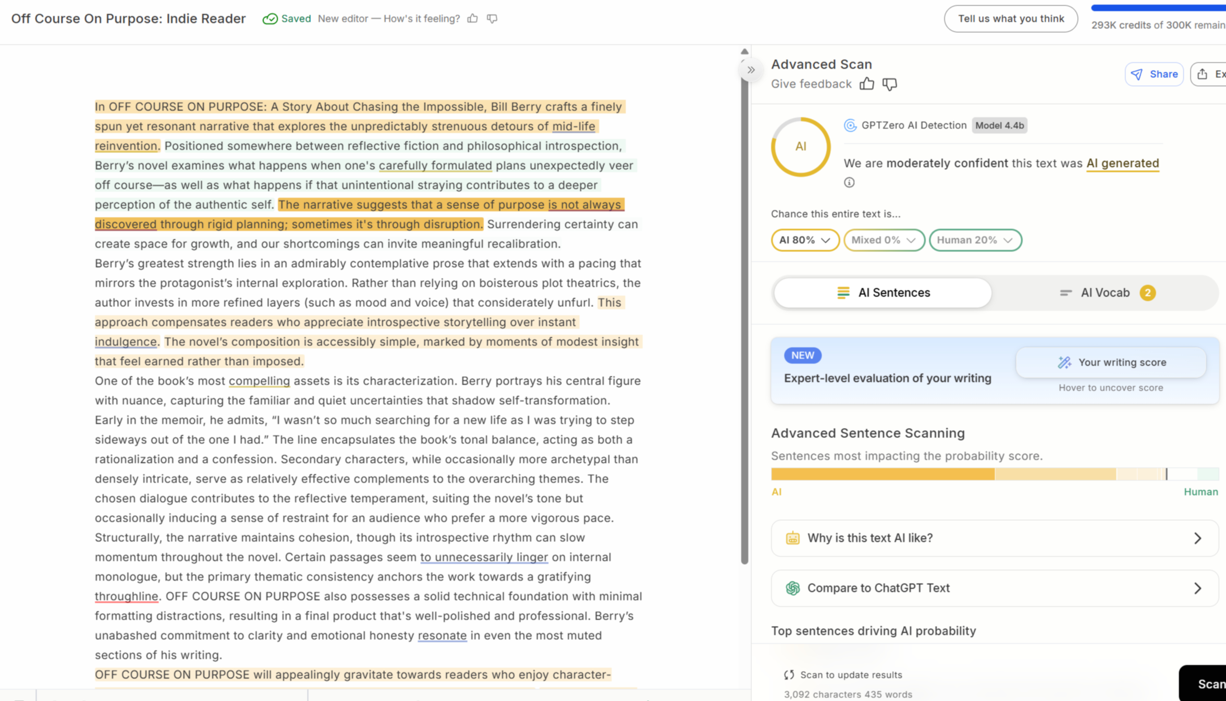
Task: Expand the Human 20% dropdown
Action: (x=975, y=240)
